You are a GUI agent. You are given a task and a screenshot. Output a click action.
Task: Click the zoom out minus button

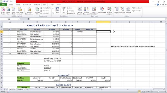tap(152, 91)
